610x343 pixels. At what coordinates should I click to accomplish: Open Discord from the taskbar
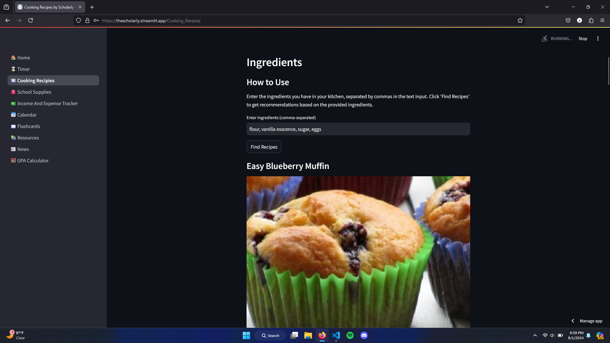coord(364,335)
